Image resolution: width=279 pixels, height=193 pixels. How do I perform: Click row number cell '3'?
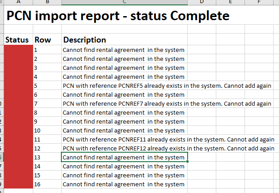tap(47, 68)
